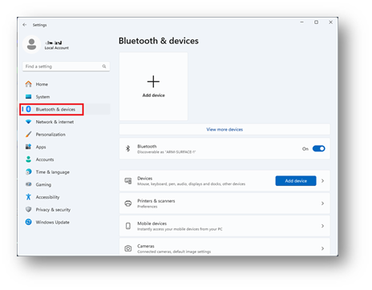Expand the Devices row chevron

(x=322, y=181)
